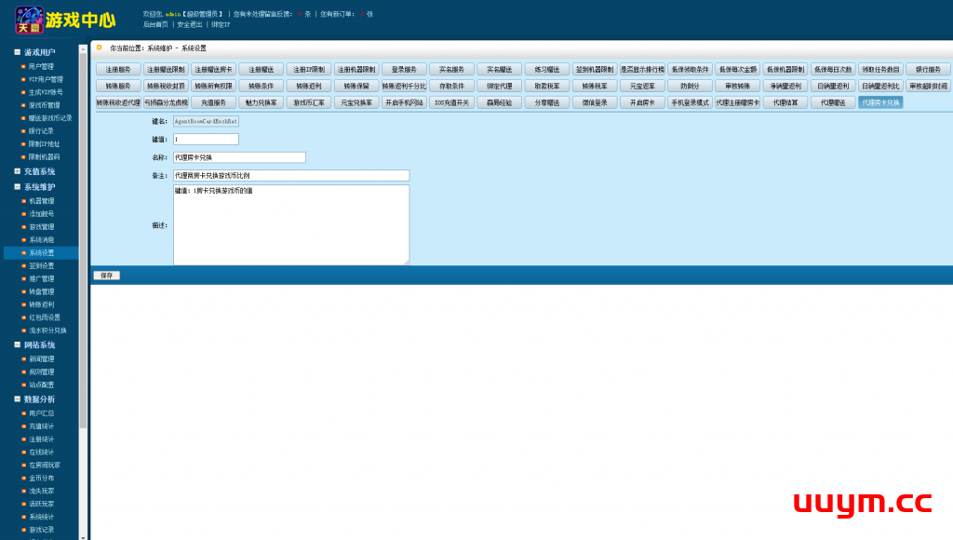Collapse the 游戏用户 sidebar section
953x540 pixels.
(17, 52)
